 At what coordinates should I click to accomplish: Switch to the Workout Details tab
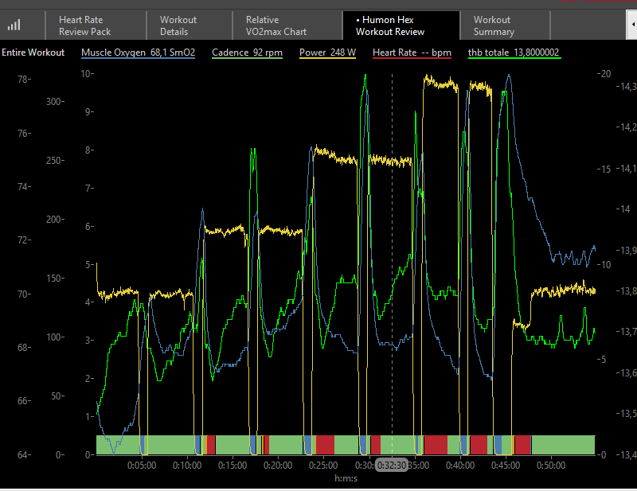[x=178, y=25]
